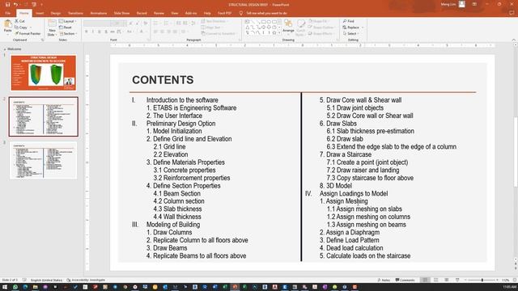Open Customize Quick Access Toolbar dropdown
The image size is (518, 291).
coord(41,5)
